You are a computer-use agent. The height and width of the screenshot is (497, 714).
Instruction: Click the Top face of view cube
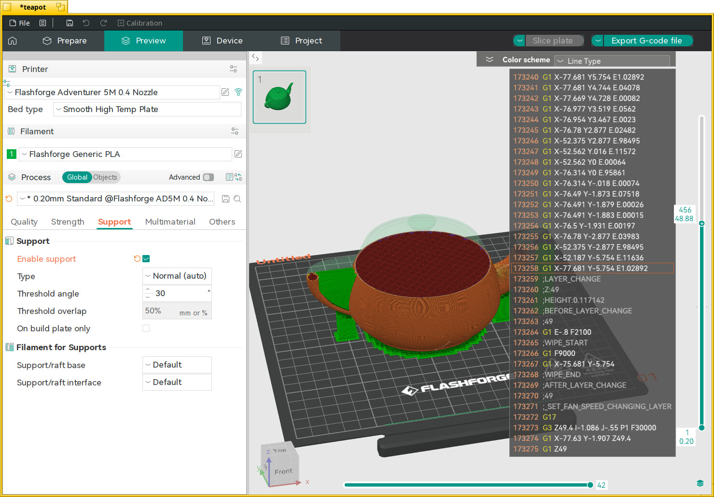[280, 450]
